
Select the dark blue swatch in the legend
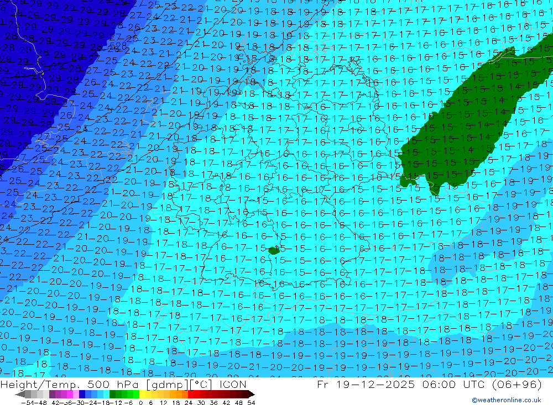[x=82, y=394]
